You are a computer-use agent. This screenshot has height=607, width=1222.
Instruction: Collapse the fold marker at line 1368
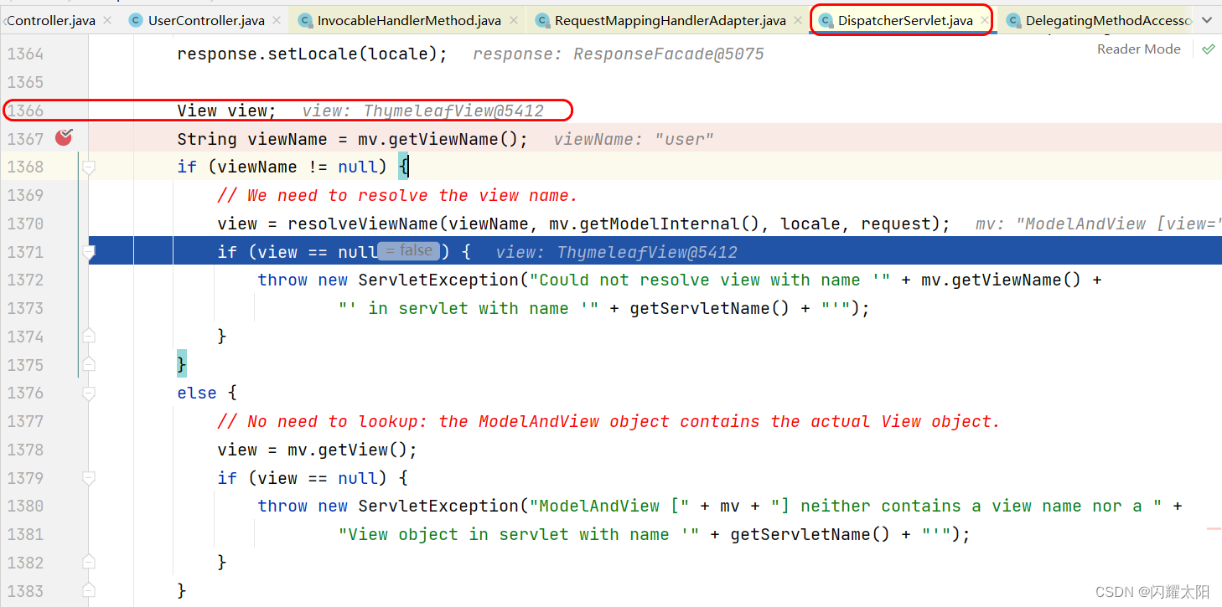pyautogui.click(x=88, y=167)
